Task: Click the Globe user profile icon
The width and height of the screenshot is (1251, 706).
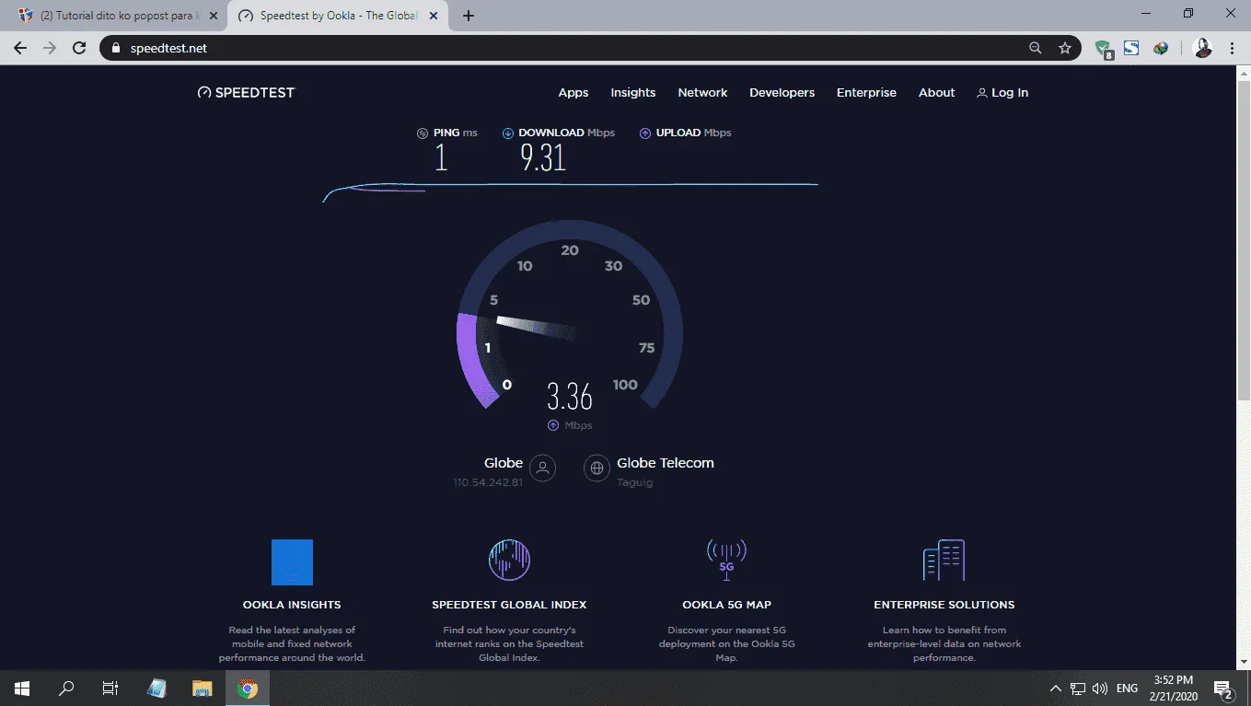Action: 543,469
